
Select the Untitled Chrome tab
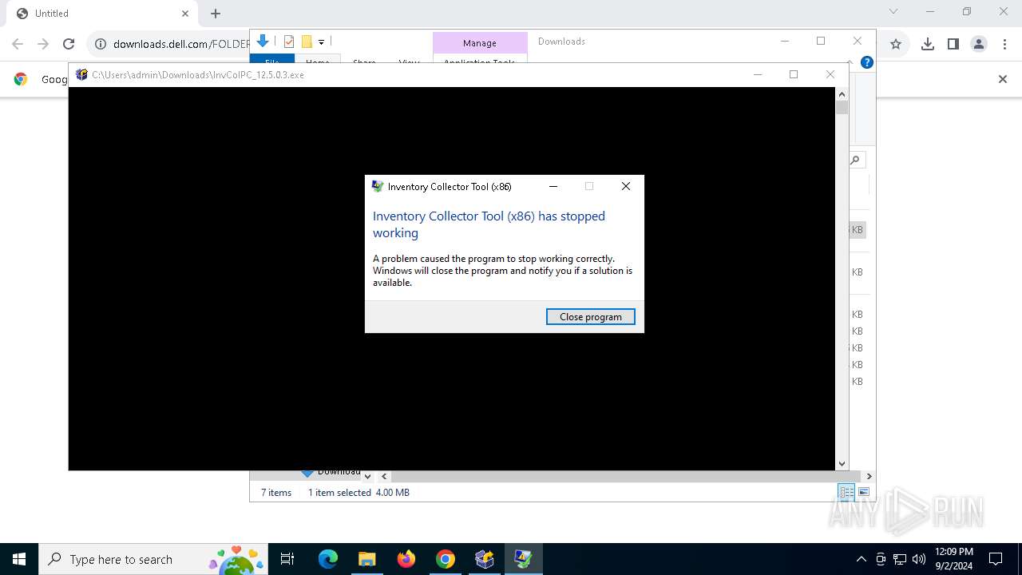pyautogui.click(x=101, y=14)
